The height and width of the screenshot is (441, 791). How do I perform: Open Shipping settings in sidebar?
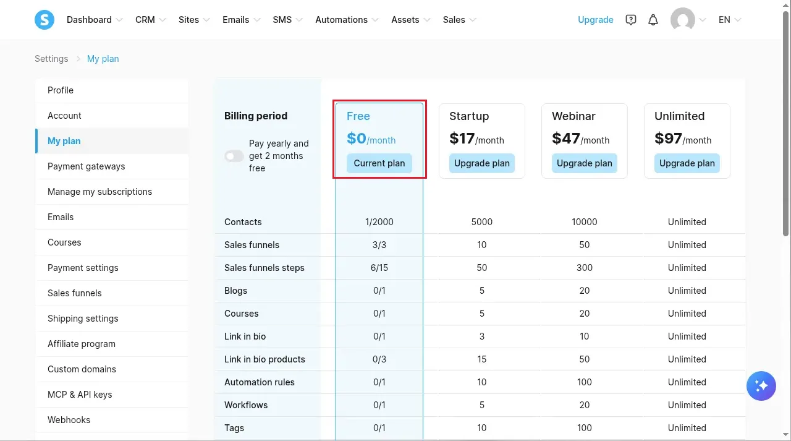point(112,319)
